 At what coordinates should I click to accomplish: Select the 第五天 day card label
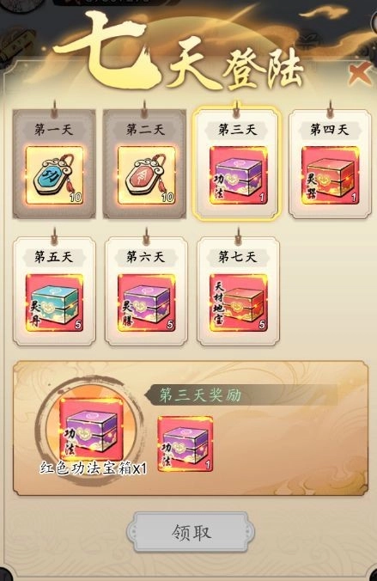pos(54,257)
